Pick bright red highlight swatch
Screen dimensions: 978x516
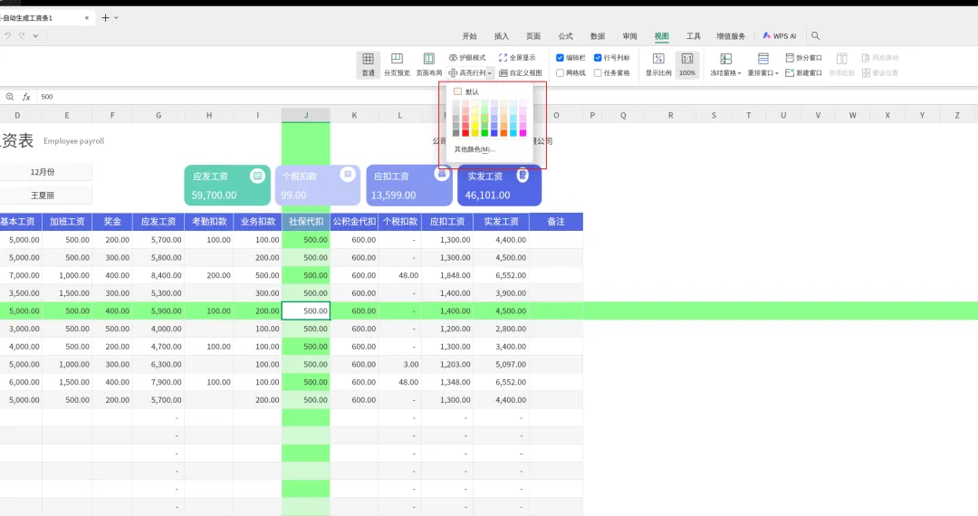pyautogui.click(x=465, y=133)
